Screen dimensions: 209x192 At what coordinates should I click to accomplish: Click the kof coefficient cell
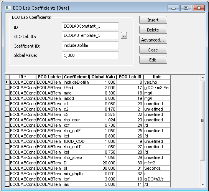click(x=76, y=179)
